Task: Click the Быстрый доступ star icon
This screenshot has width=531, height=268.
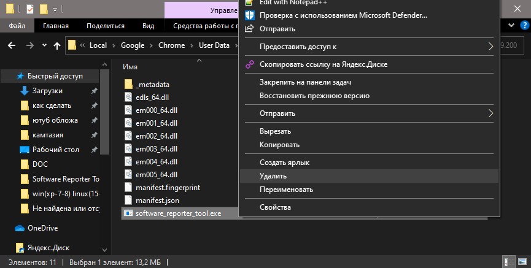Action: point(20,76)
